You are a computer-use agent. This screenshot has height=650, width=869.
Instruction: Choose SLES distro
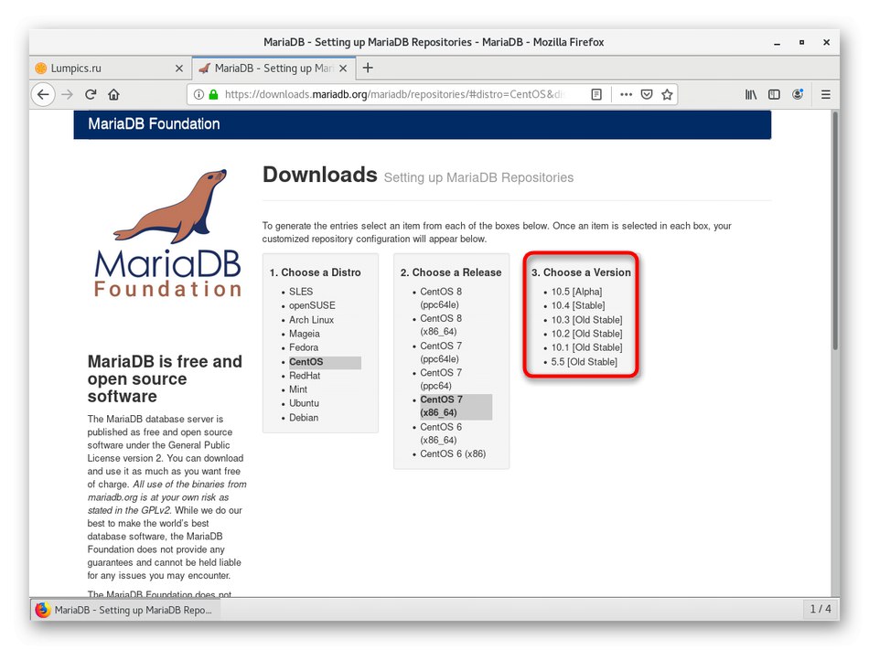(301, 292)
